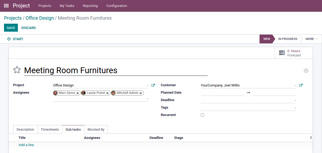
Task: Open the apps grid menu icon
Action: coord(6,6)
